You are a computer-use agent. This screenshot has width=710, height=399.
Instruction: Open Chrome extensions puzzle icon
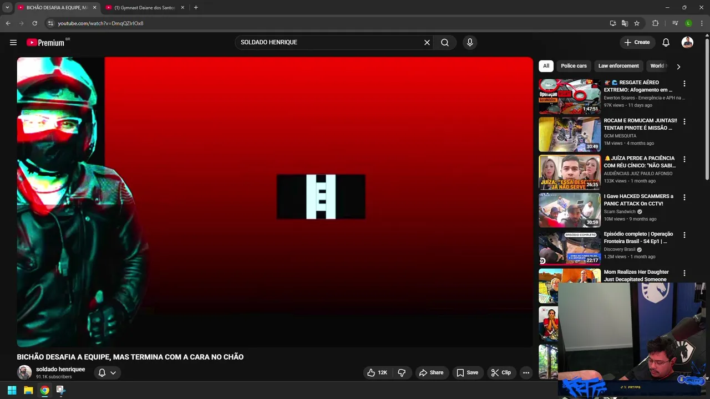click(x=655, y=23)
